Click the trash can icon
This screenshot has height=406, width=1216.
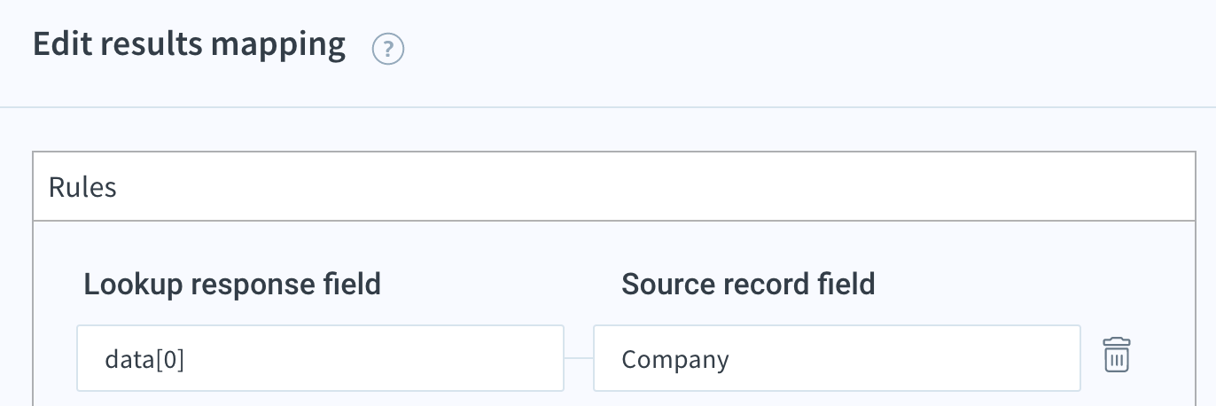click(1117, 355)
